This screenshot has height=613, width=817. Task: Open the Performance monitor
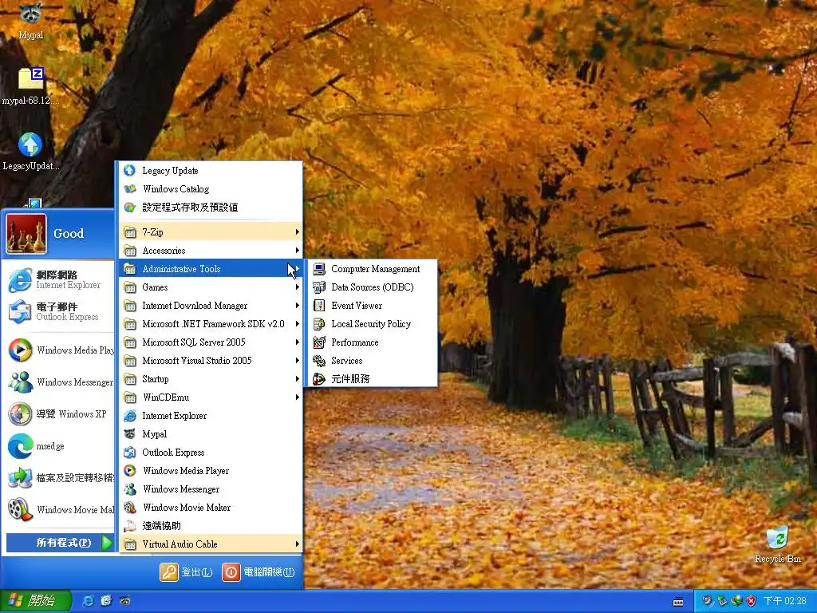(373, 342)
